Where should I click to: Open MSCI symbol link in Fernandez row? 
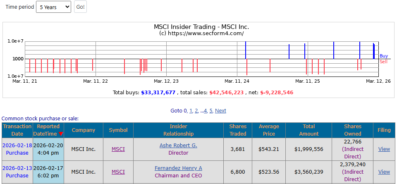pyautogui.click(x=118, y=172)
